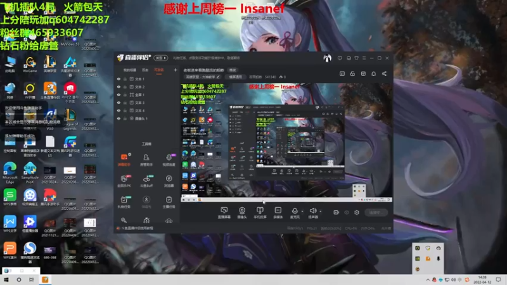This screenshot has height=285, width=507.
Task: Open the hamburger menu in the title bar
Action: 364,58
